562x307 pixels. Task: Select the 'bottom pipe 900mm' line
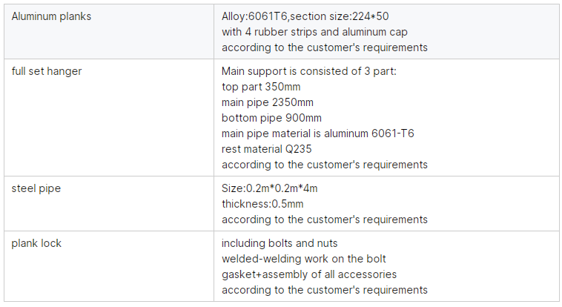pyautogui.click(x=271, y=119)
